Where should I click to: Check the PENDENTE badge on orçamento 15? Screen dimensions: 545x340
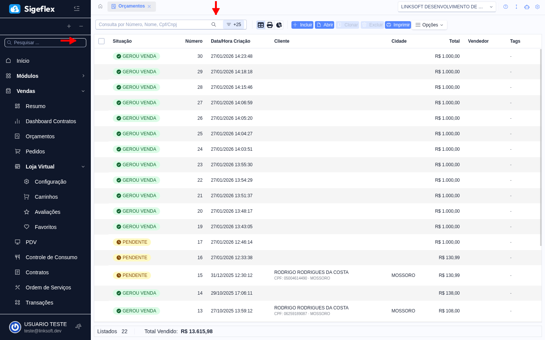(132, 275)
